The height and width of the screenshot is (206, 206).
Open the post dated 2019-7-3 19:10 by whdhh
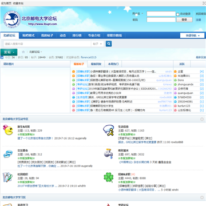tap(38, 186)
